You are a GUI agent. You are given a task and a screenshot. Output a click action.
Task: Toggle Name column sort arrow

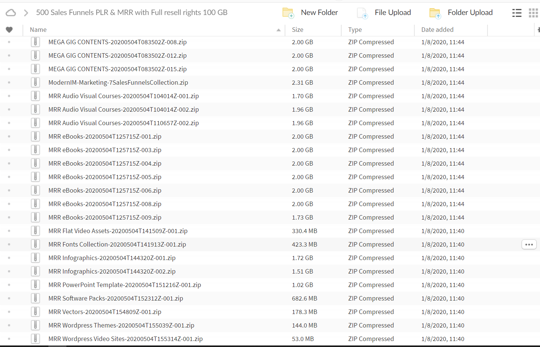pos(278,30)
